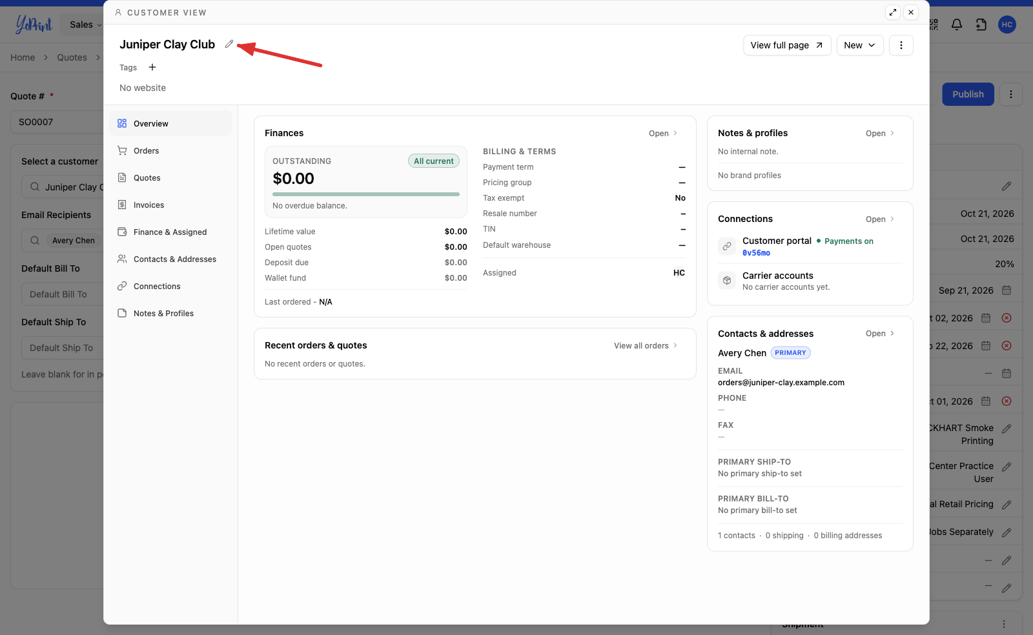Open Contacts & Addresses in sidebar
The height and width of the screenshot is (635, 1033).
coord(170,259)
